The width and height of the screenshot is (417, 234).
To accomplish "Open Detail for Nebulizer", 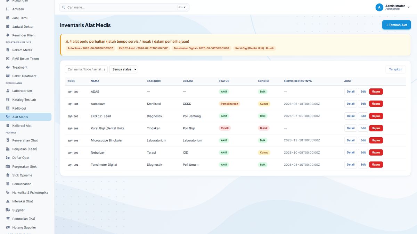I will pyautogui.click(x=351, y=153).
